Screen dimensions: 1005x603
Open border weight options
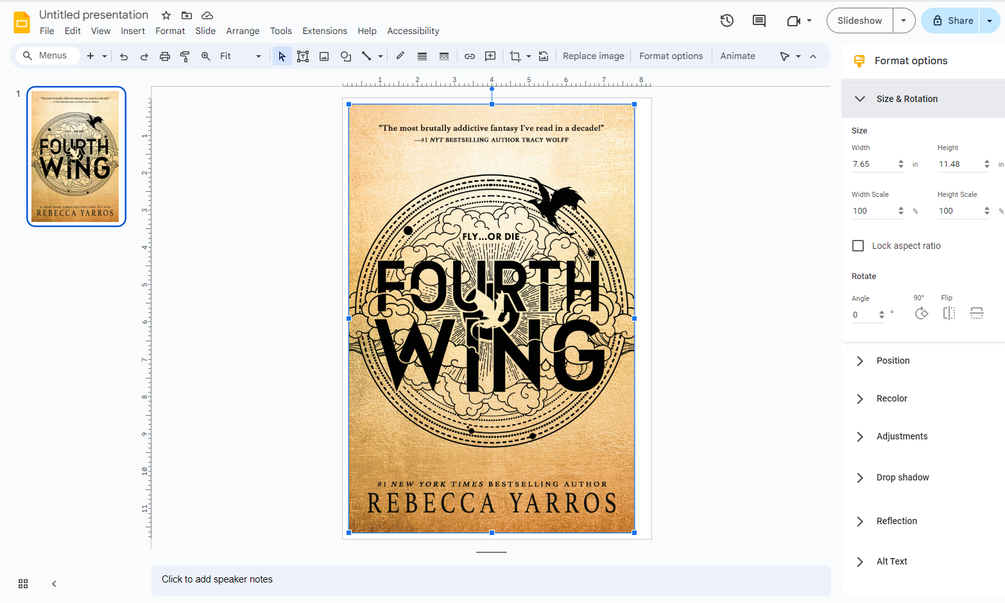tap(422, 56)
